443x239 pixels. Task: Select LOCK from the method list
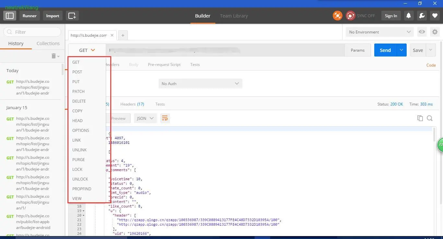click(87, 169)
